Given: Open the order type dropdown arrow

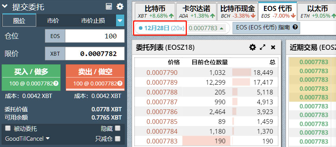Looking at the screenshot, I should (x=120, y=20).
